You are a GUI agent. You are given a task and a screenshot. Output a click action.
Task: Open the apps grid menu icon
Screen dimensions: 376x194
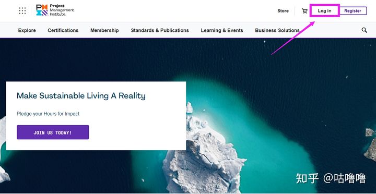coord(22,10)
